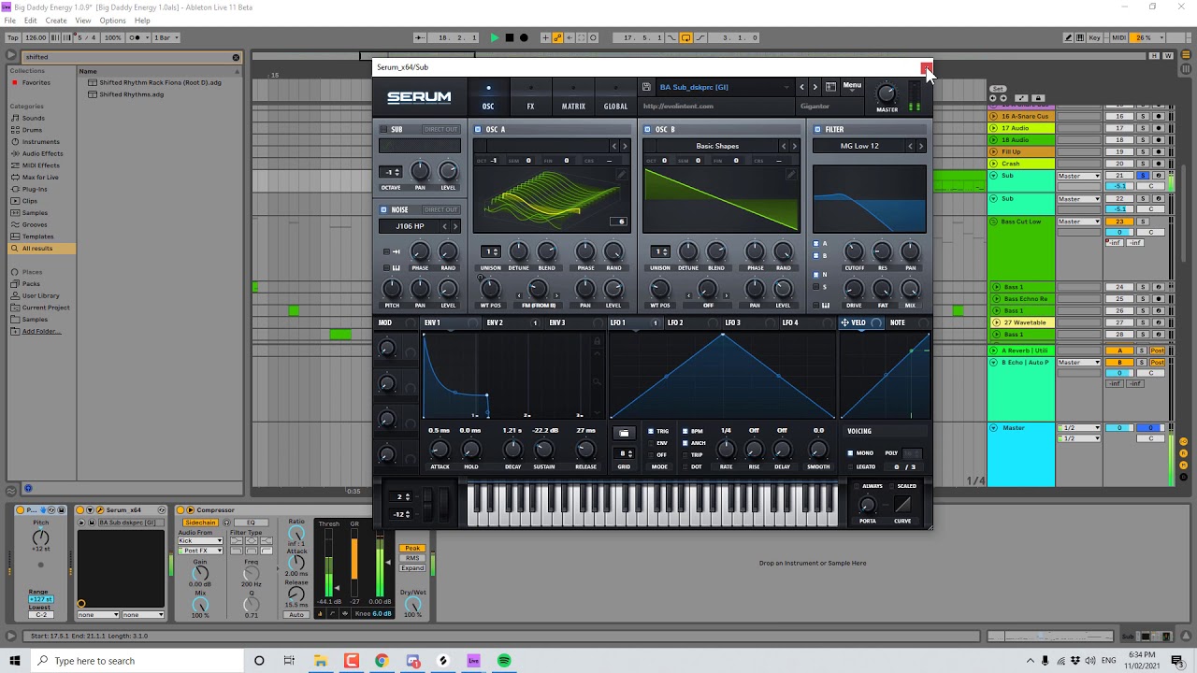Select next Serum preset arrow
The image size is (1197, 673).
(x=815, y=87)
